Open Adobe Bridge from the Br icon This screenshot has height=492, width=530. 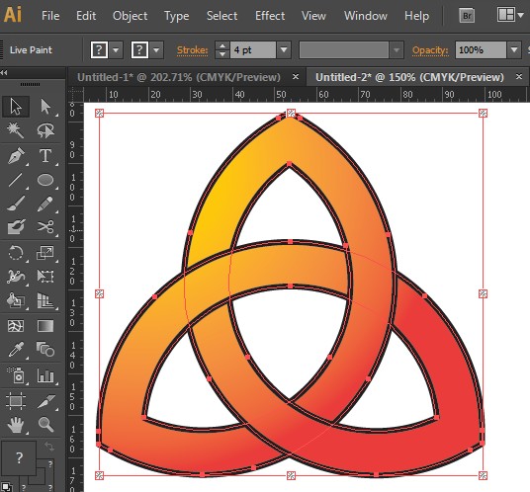click(x=467, y=16)
